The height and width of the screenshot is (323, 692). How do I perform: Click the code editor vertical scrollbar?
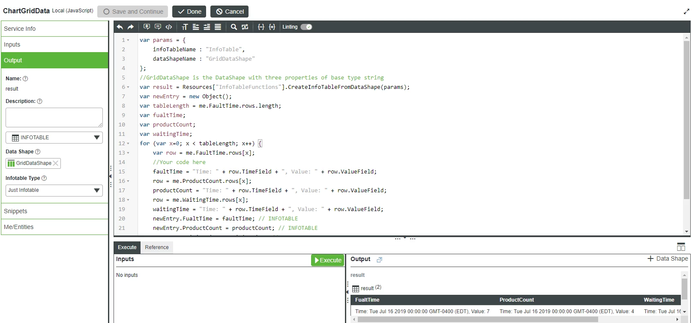[x=686, y=120]
